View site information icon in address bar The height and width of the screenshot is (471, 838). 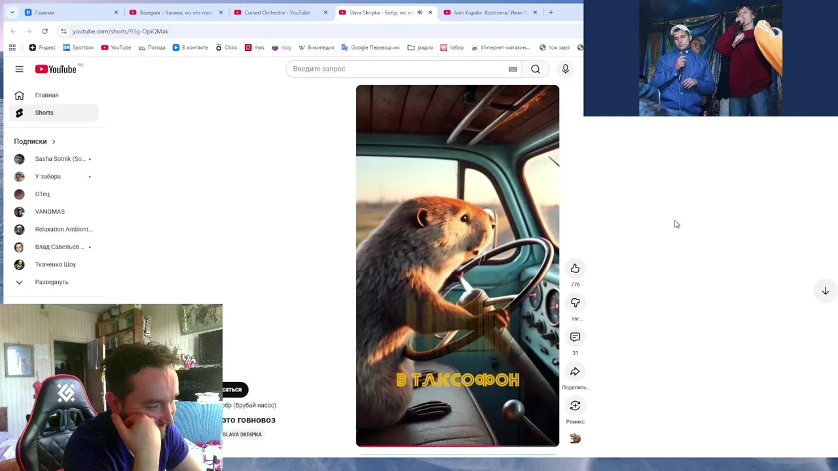pos(63,31)
